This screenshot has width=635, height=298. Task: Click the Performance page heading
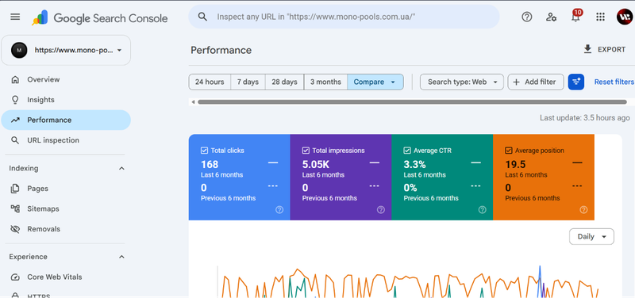tap(221, 50)
